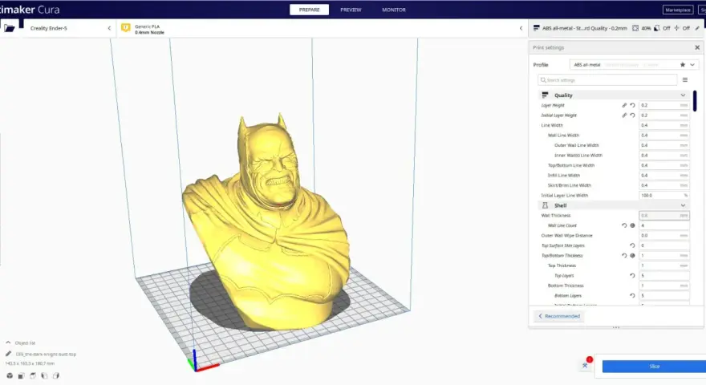Click the Outer Wall Line Width label
The width and height of the screenshot is (706, 385).
[x=576, y=145]
